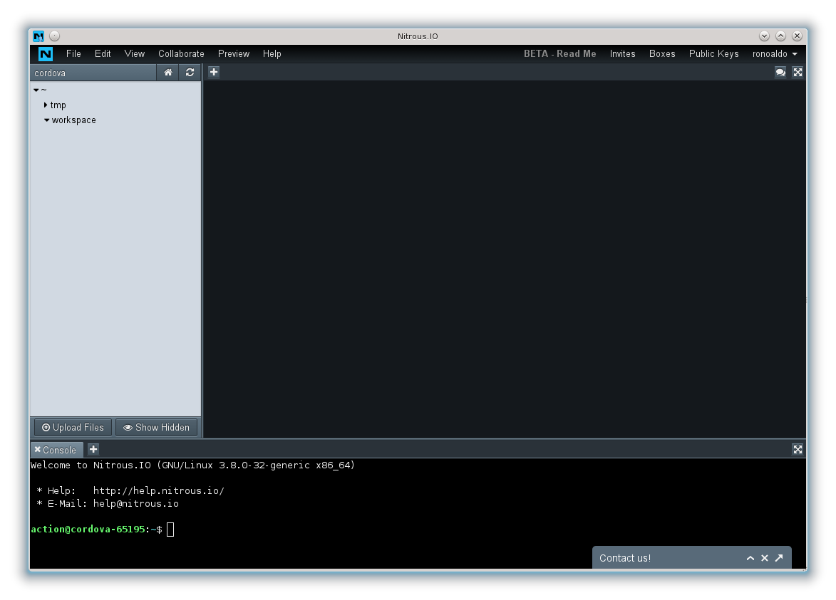
Task: Click Upload Files button
Action: point(73,428)
